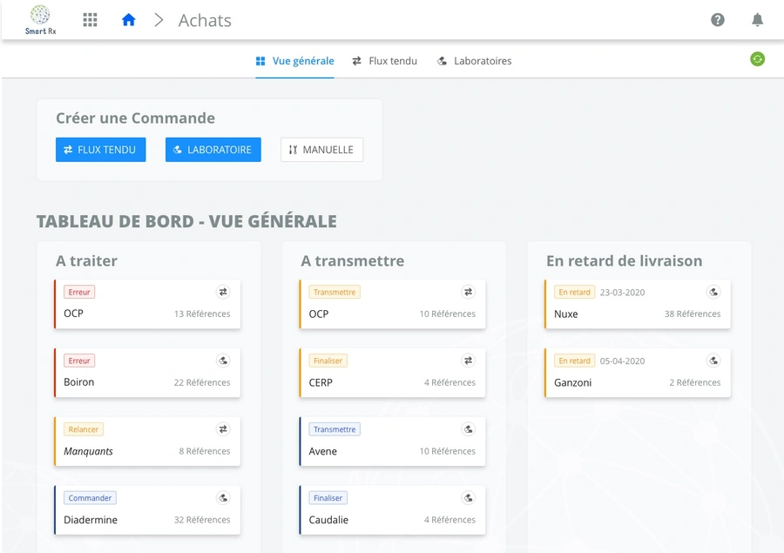The height and width of the screenshot is (553, 784).
Task: Create a MANUELLE order
Action: click(x=321, y=150)
